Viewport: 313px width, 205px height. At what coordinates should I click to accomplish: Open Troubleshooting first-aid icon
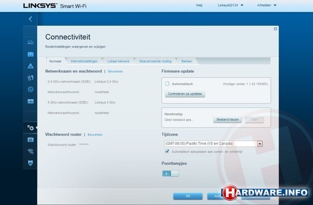[x=31, y=139]
